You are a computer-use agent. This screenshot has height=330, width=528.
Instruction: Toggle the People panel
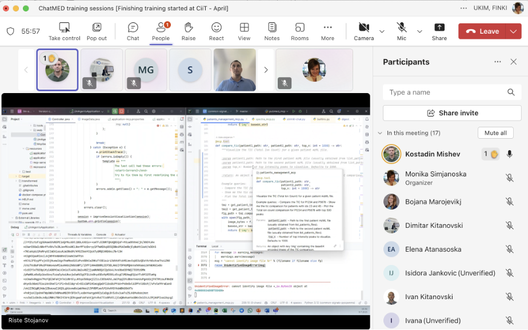pos(161,31)
